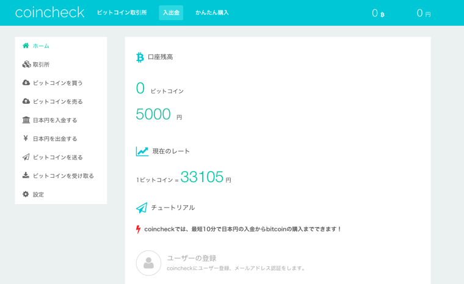464x284 pixels.
Task: Click the チュートリアル heading
Action: click(x=173, y=208)
